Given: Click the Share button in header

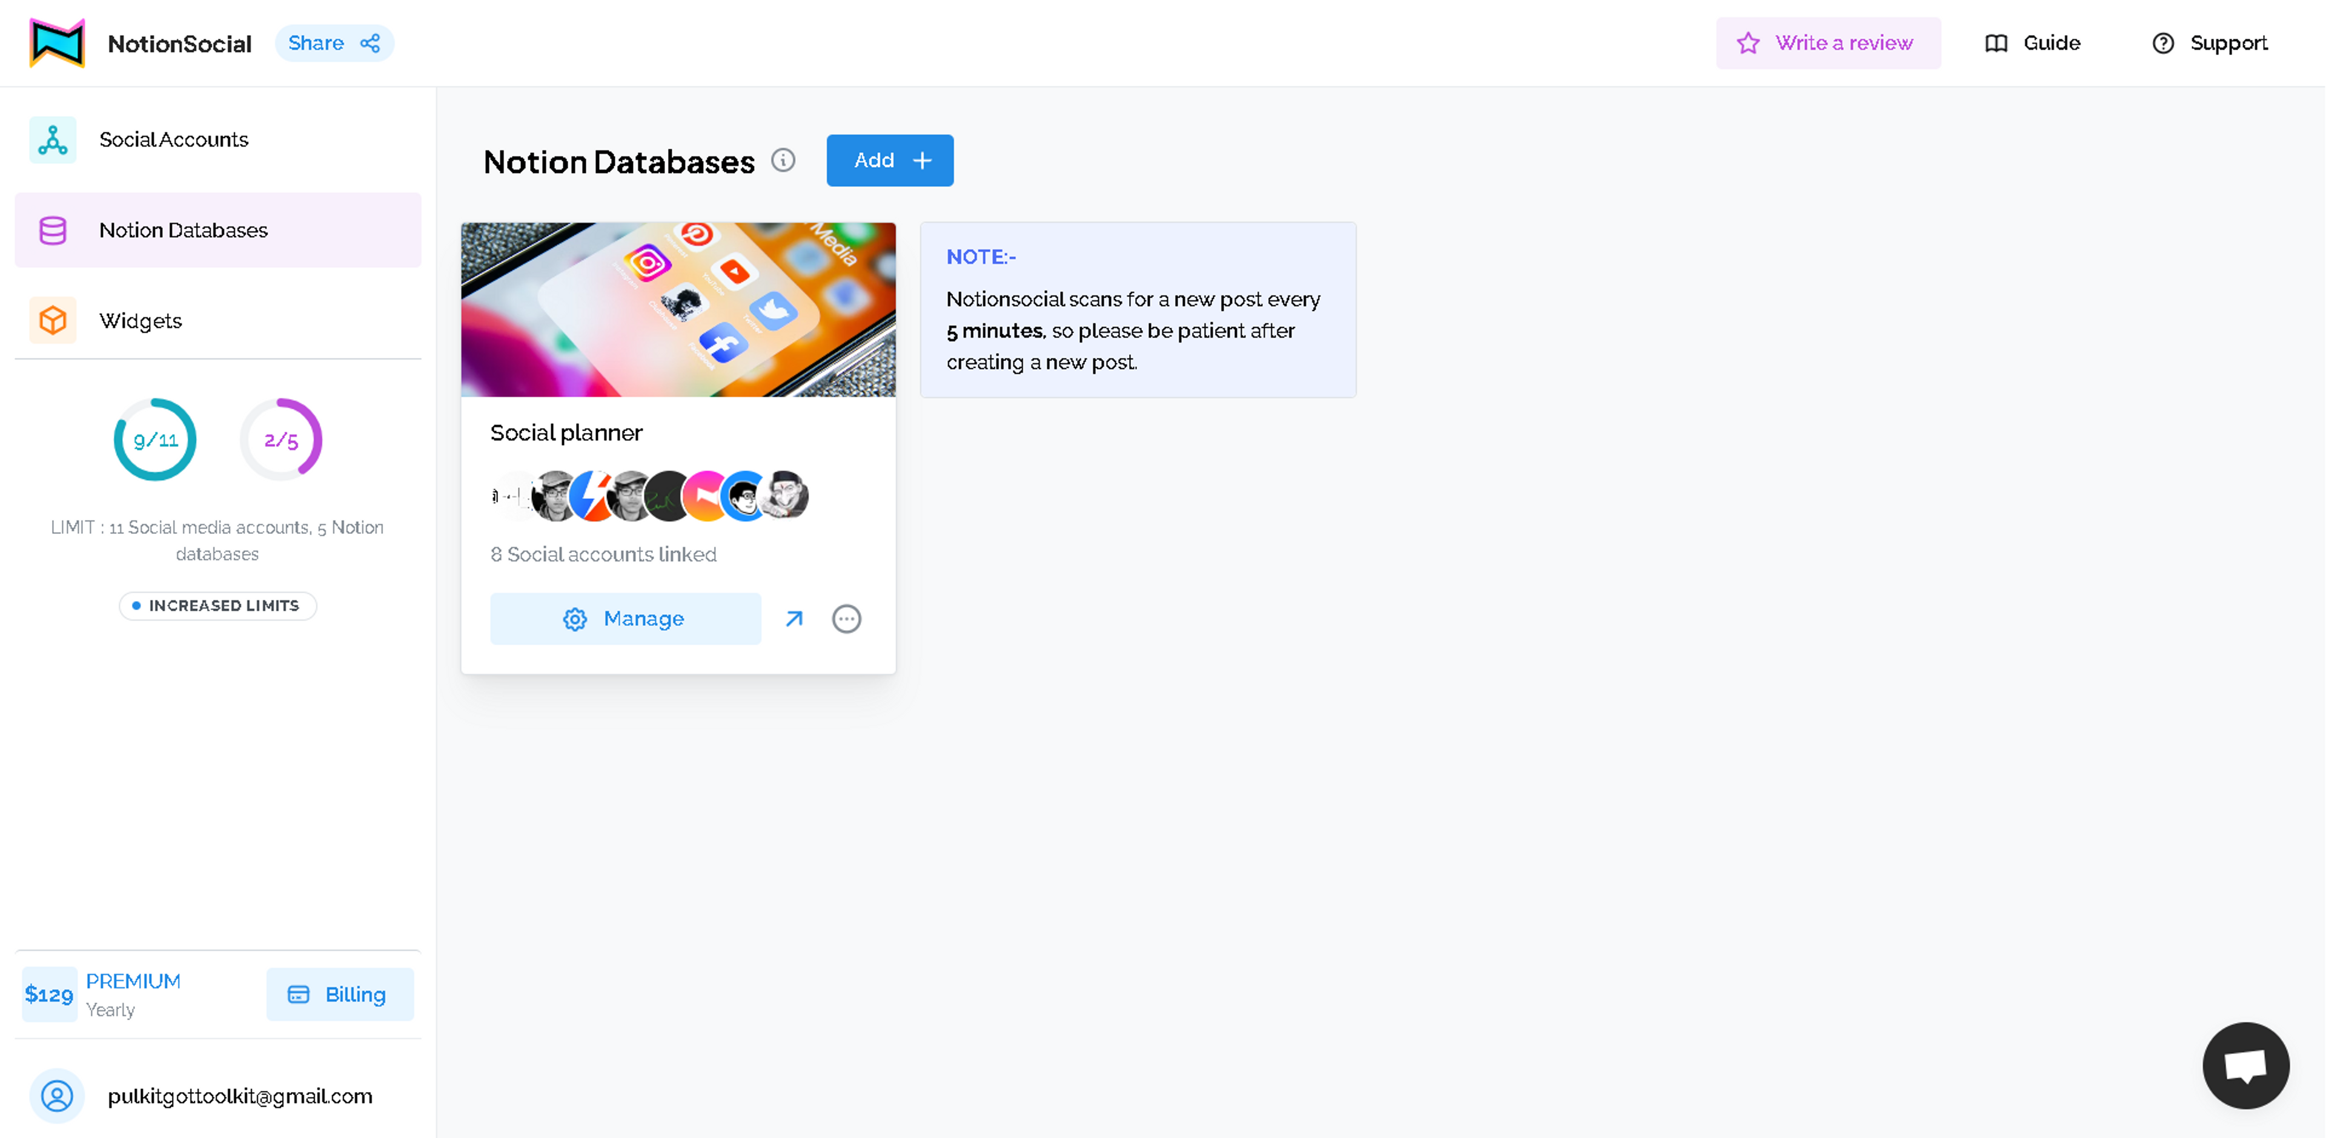Looking at the screenshot, I should tap(334, 44).
